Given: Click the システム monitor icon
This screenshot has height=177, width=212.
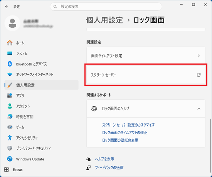Looking at the screenshot, I should [10, 53].
